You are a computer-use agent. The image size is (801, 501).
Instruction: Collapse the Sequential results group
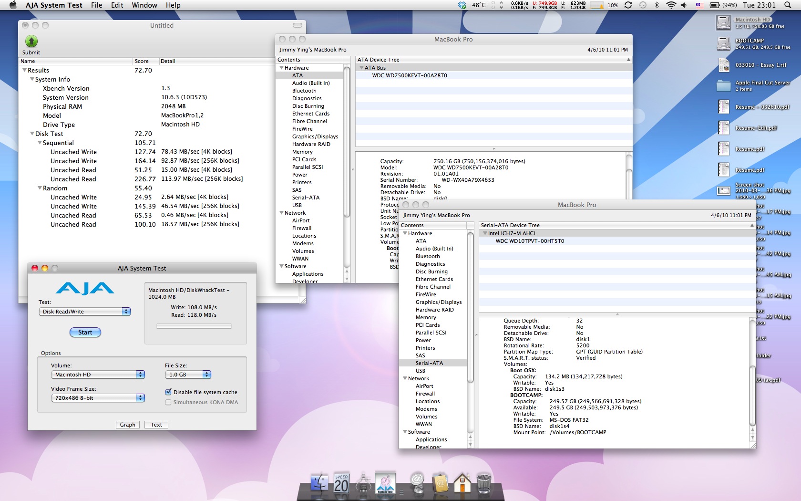pos(40,143)
